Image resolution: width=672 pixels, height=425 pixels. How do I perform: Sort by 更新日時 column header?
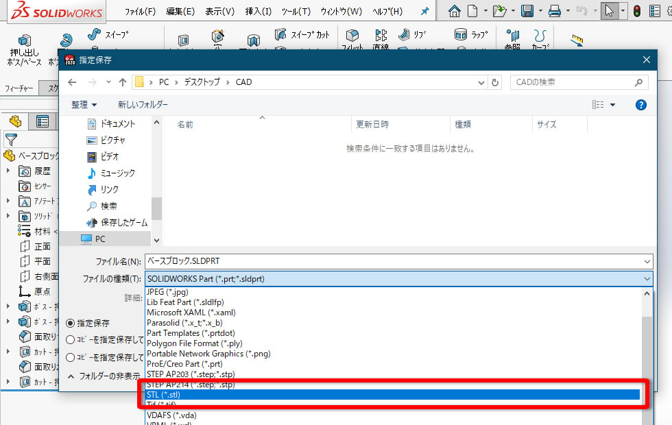[372, 125]
